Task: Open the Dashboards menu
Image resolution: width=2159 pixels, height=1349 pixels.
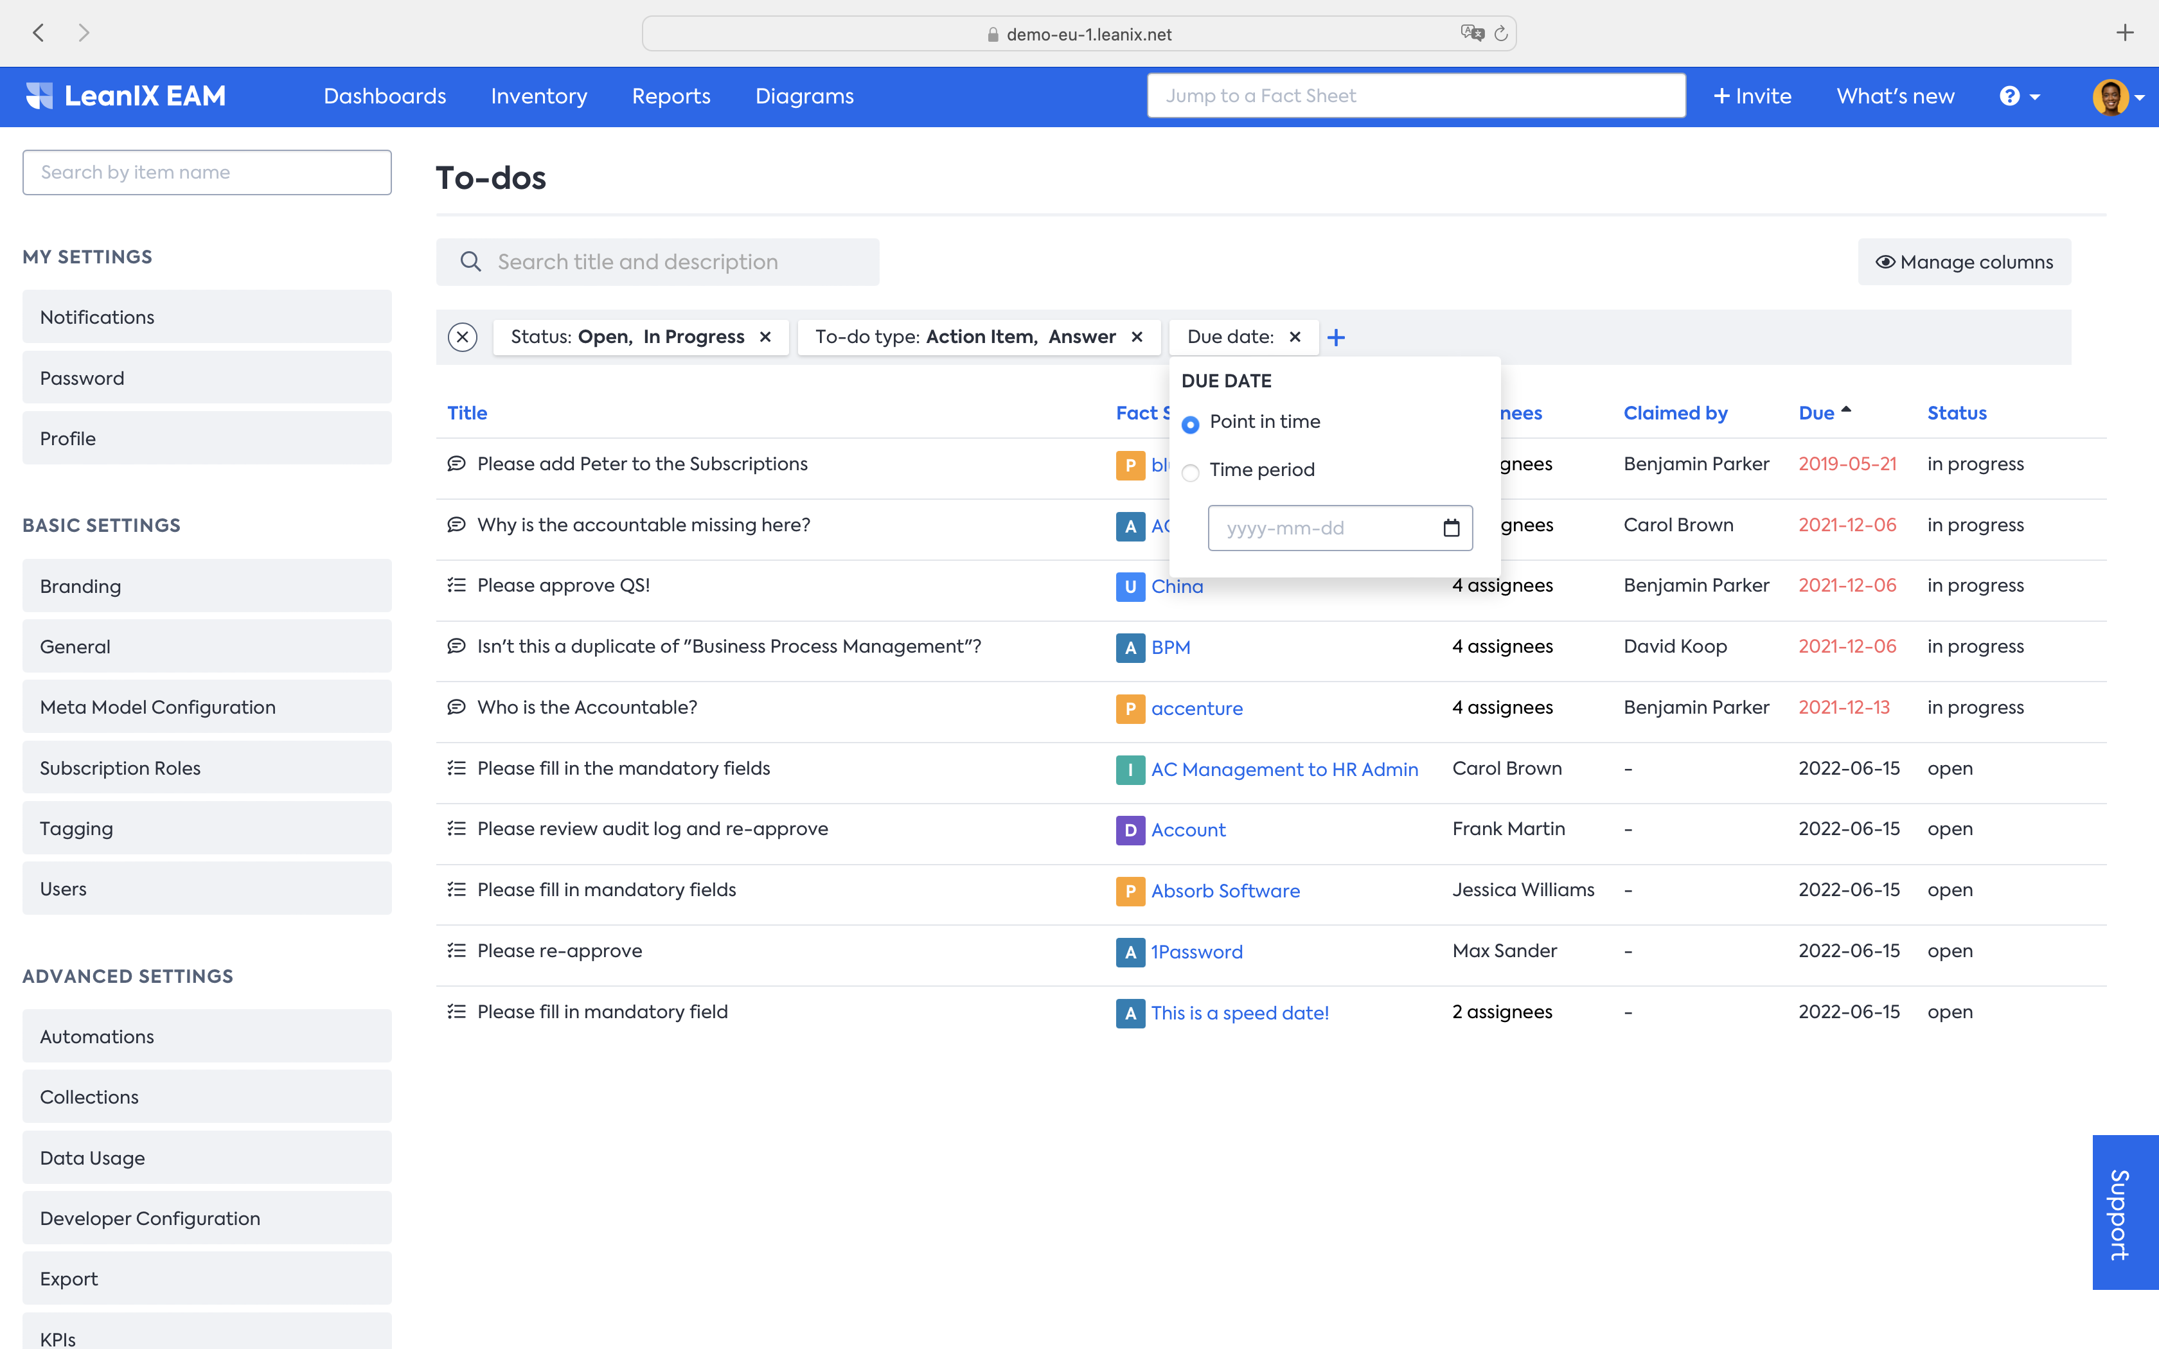Action: coord(384,96)
